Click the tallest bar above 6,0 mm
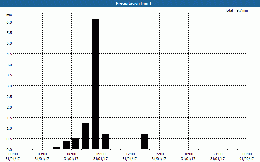 pos(96,84)
